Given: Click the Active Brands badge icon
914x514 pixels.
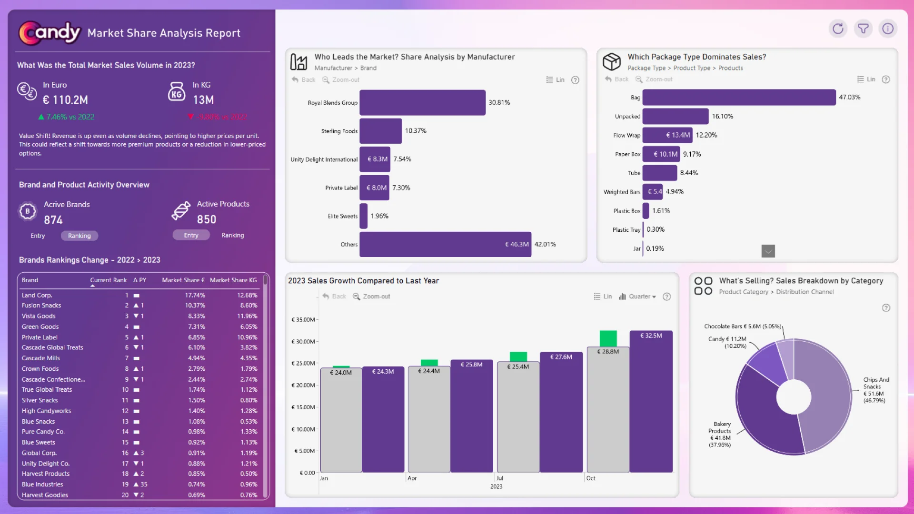Looking at the screenshot, I should pos(28,211).
